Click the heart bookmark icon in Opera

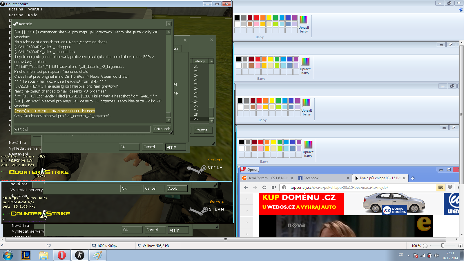pyautogui.click(x=450, y=188)
